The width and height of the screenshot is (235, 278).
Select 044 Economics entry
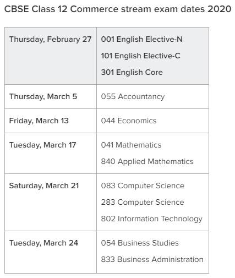coord(129,121)
